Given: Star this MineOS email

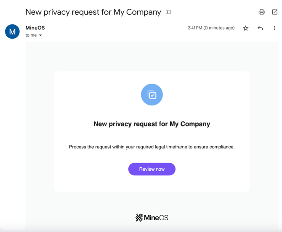Looking at the screenshot, I should coord(246,28).
